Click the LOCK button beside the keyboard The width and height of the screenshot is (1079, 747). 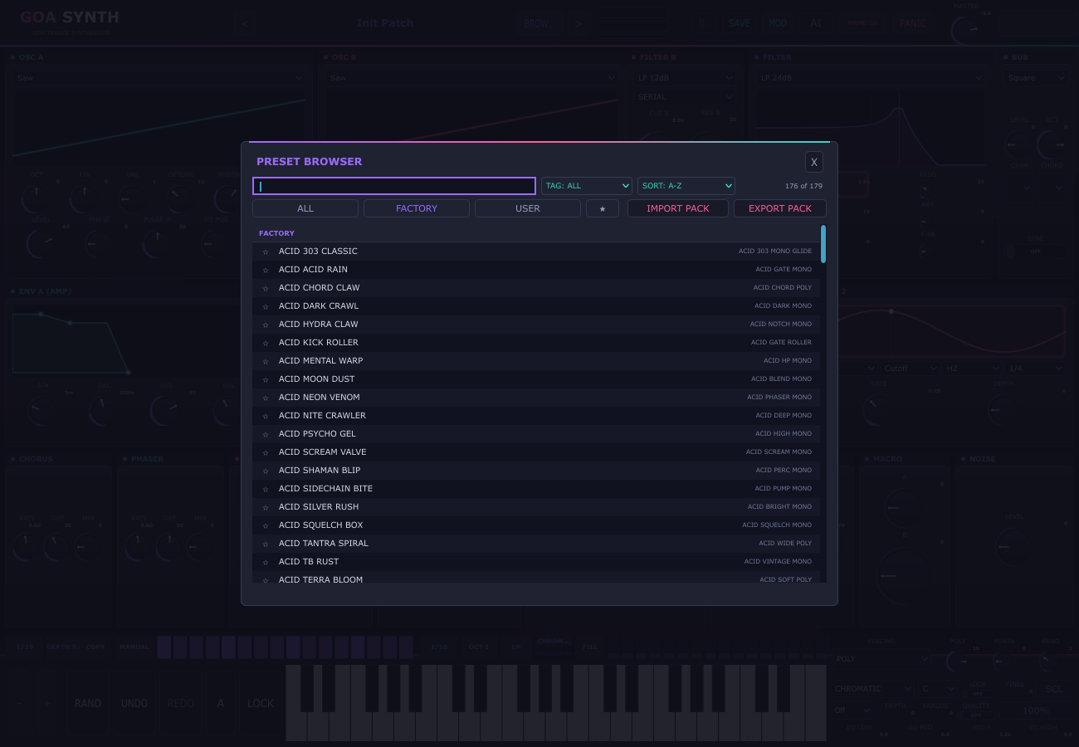click(x=261, y=703)
